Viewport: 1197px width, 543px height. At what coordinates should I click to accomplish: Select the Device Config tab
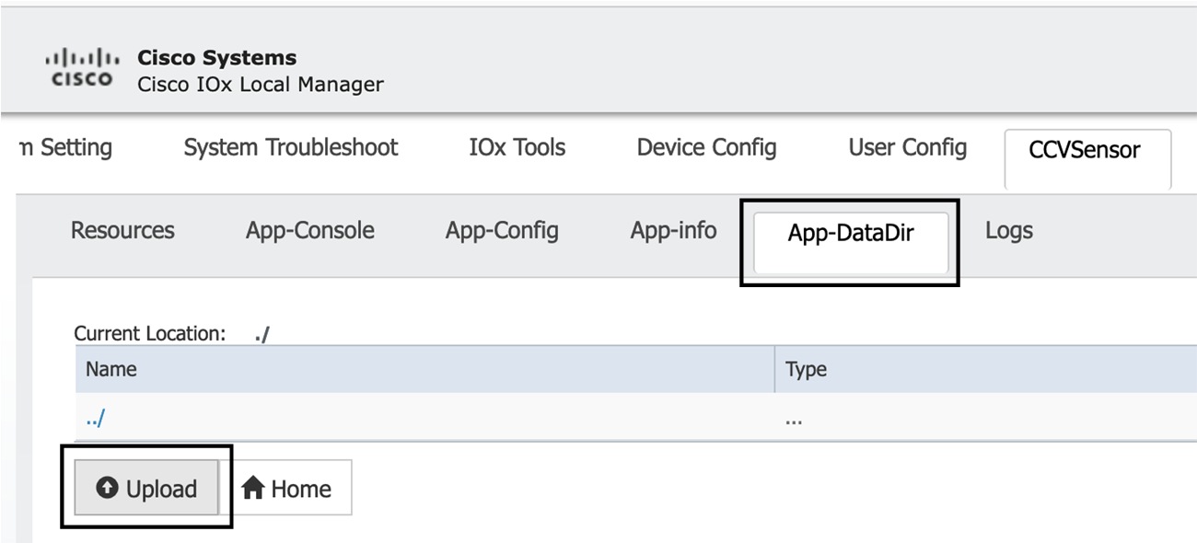706,147
